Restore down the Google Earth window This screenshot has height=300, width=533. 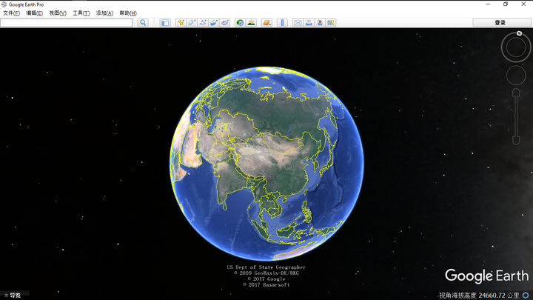click(x=506, y=4)
